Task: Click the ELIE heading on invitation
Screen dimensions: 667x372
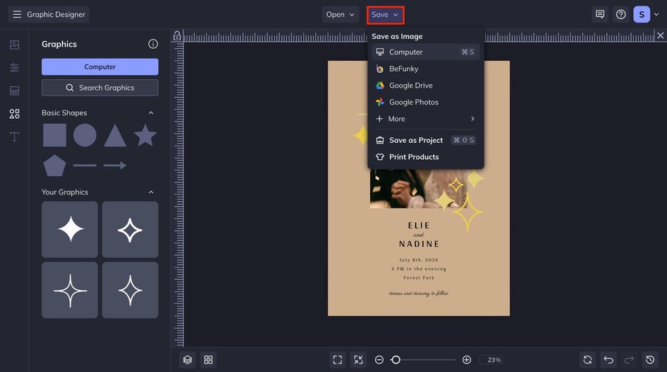Action: tap(418, 225)
